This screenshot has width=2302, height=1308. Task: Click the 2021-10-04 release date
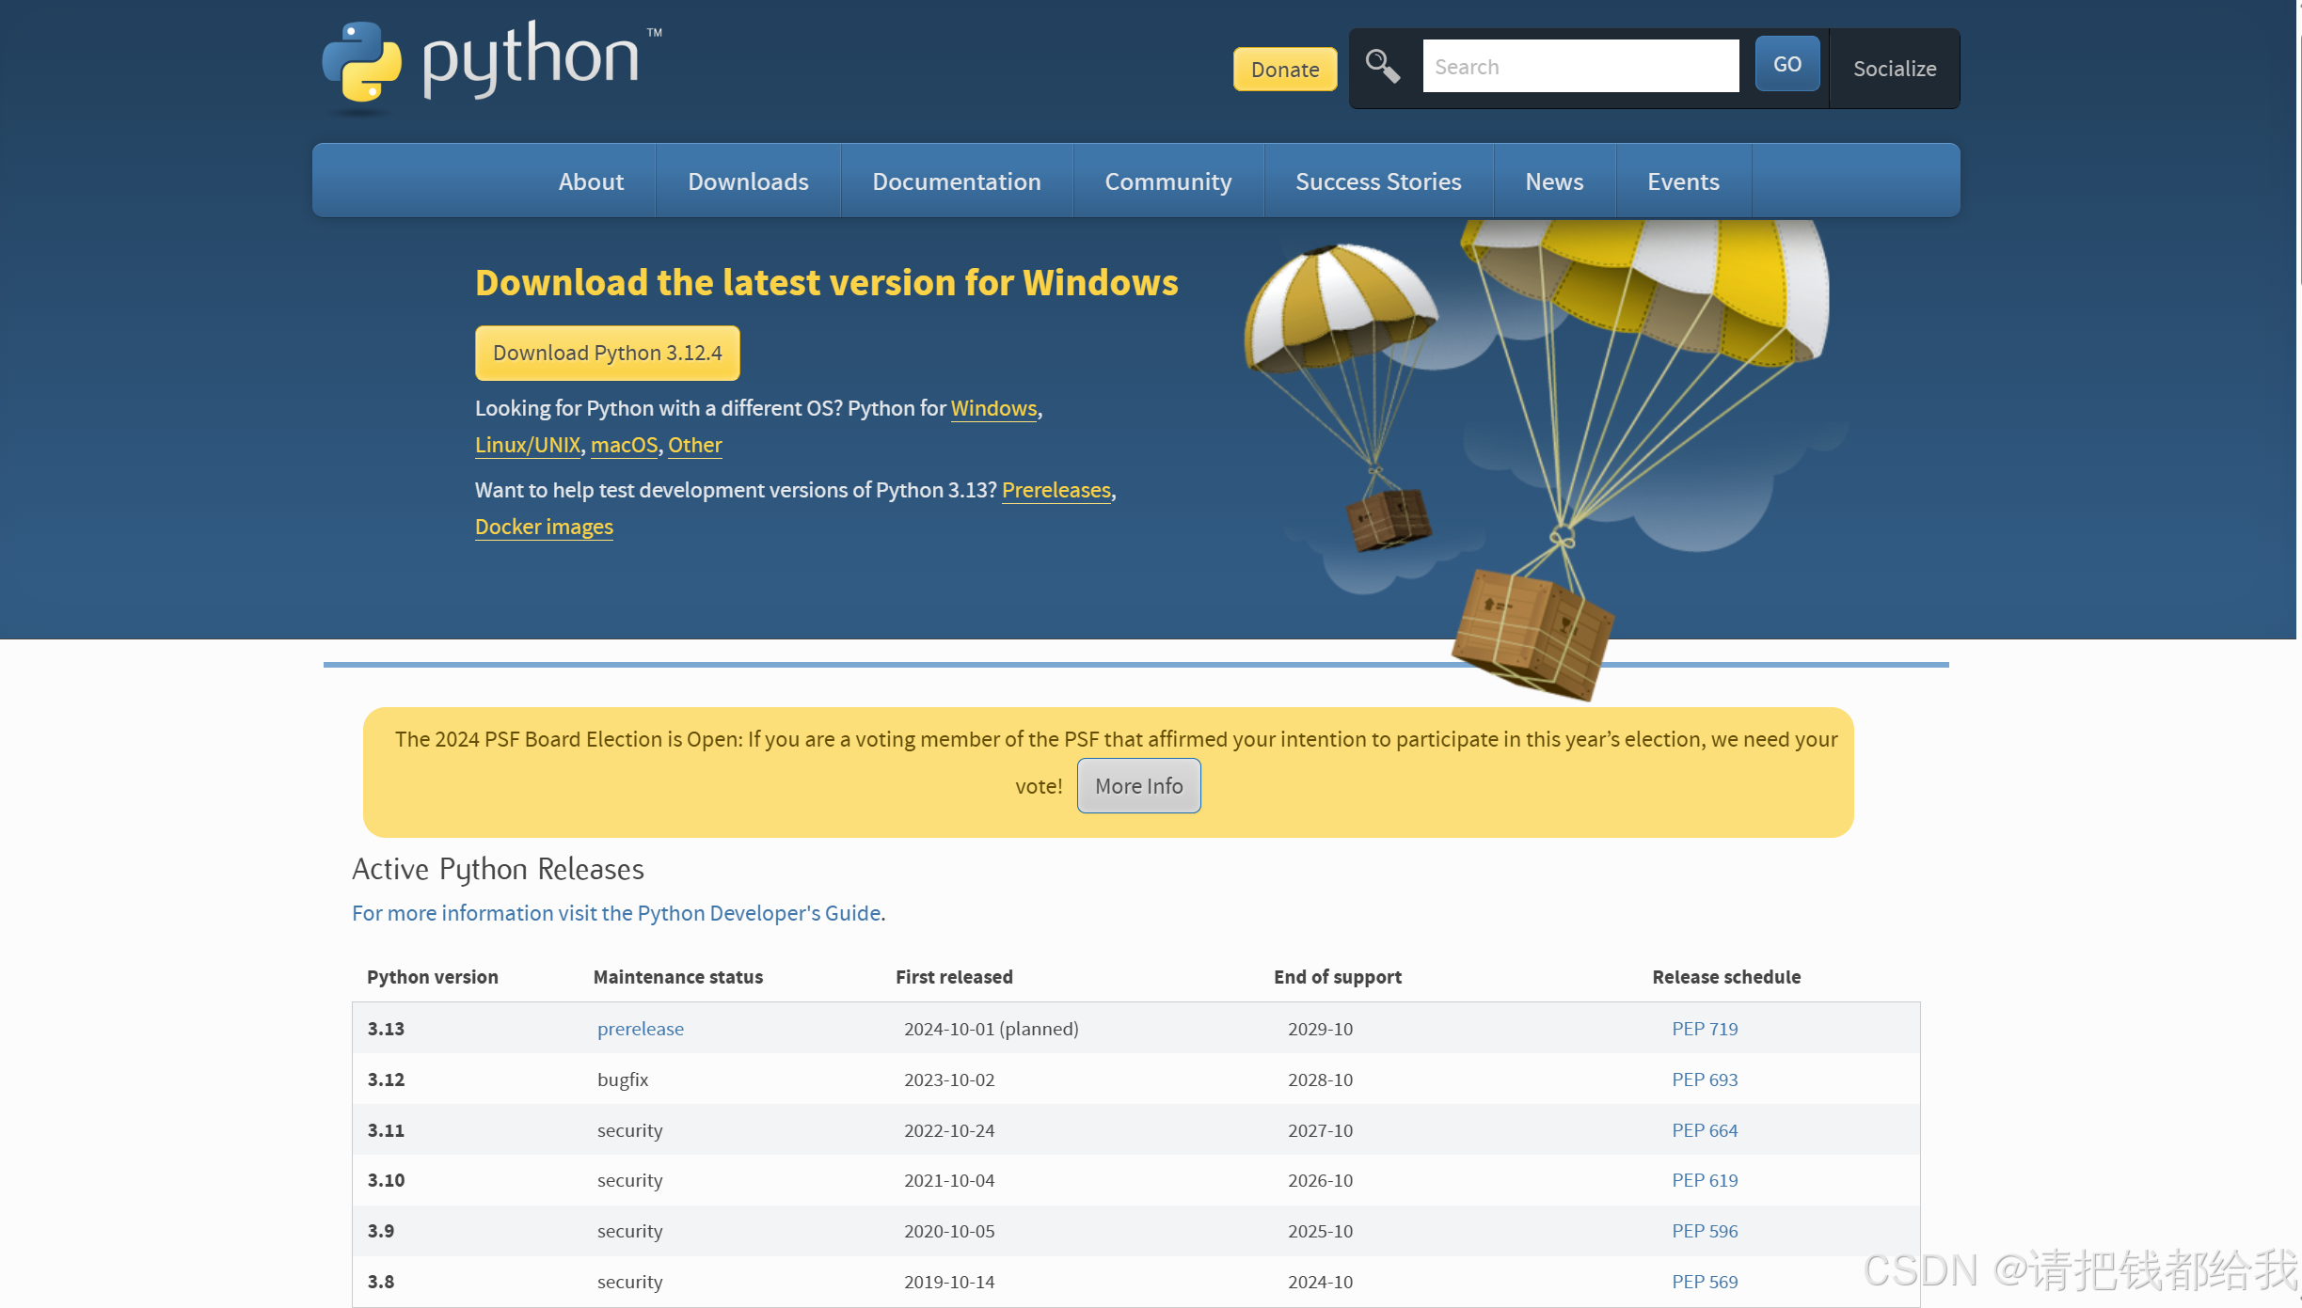coord(949,1180)
